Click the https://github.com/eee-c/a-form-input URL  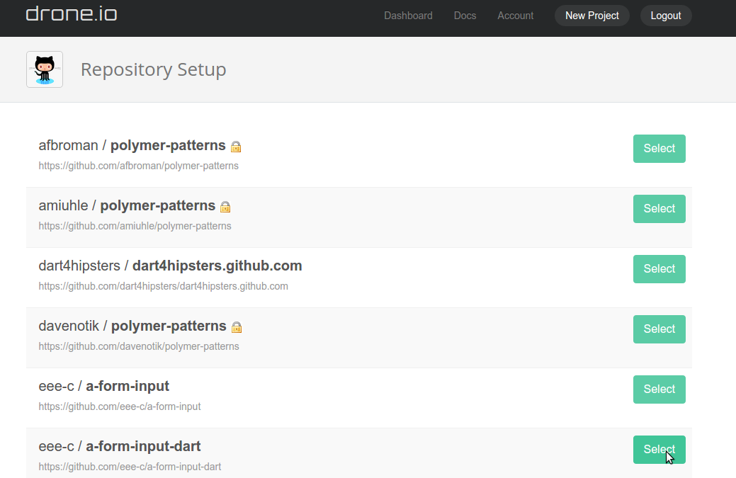point(120,406)
